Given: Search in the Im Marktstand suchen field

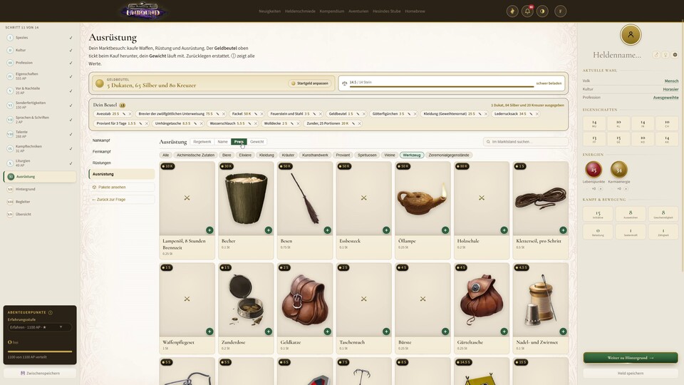Looking at the screenshot, I should [x=525, y=142].
